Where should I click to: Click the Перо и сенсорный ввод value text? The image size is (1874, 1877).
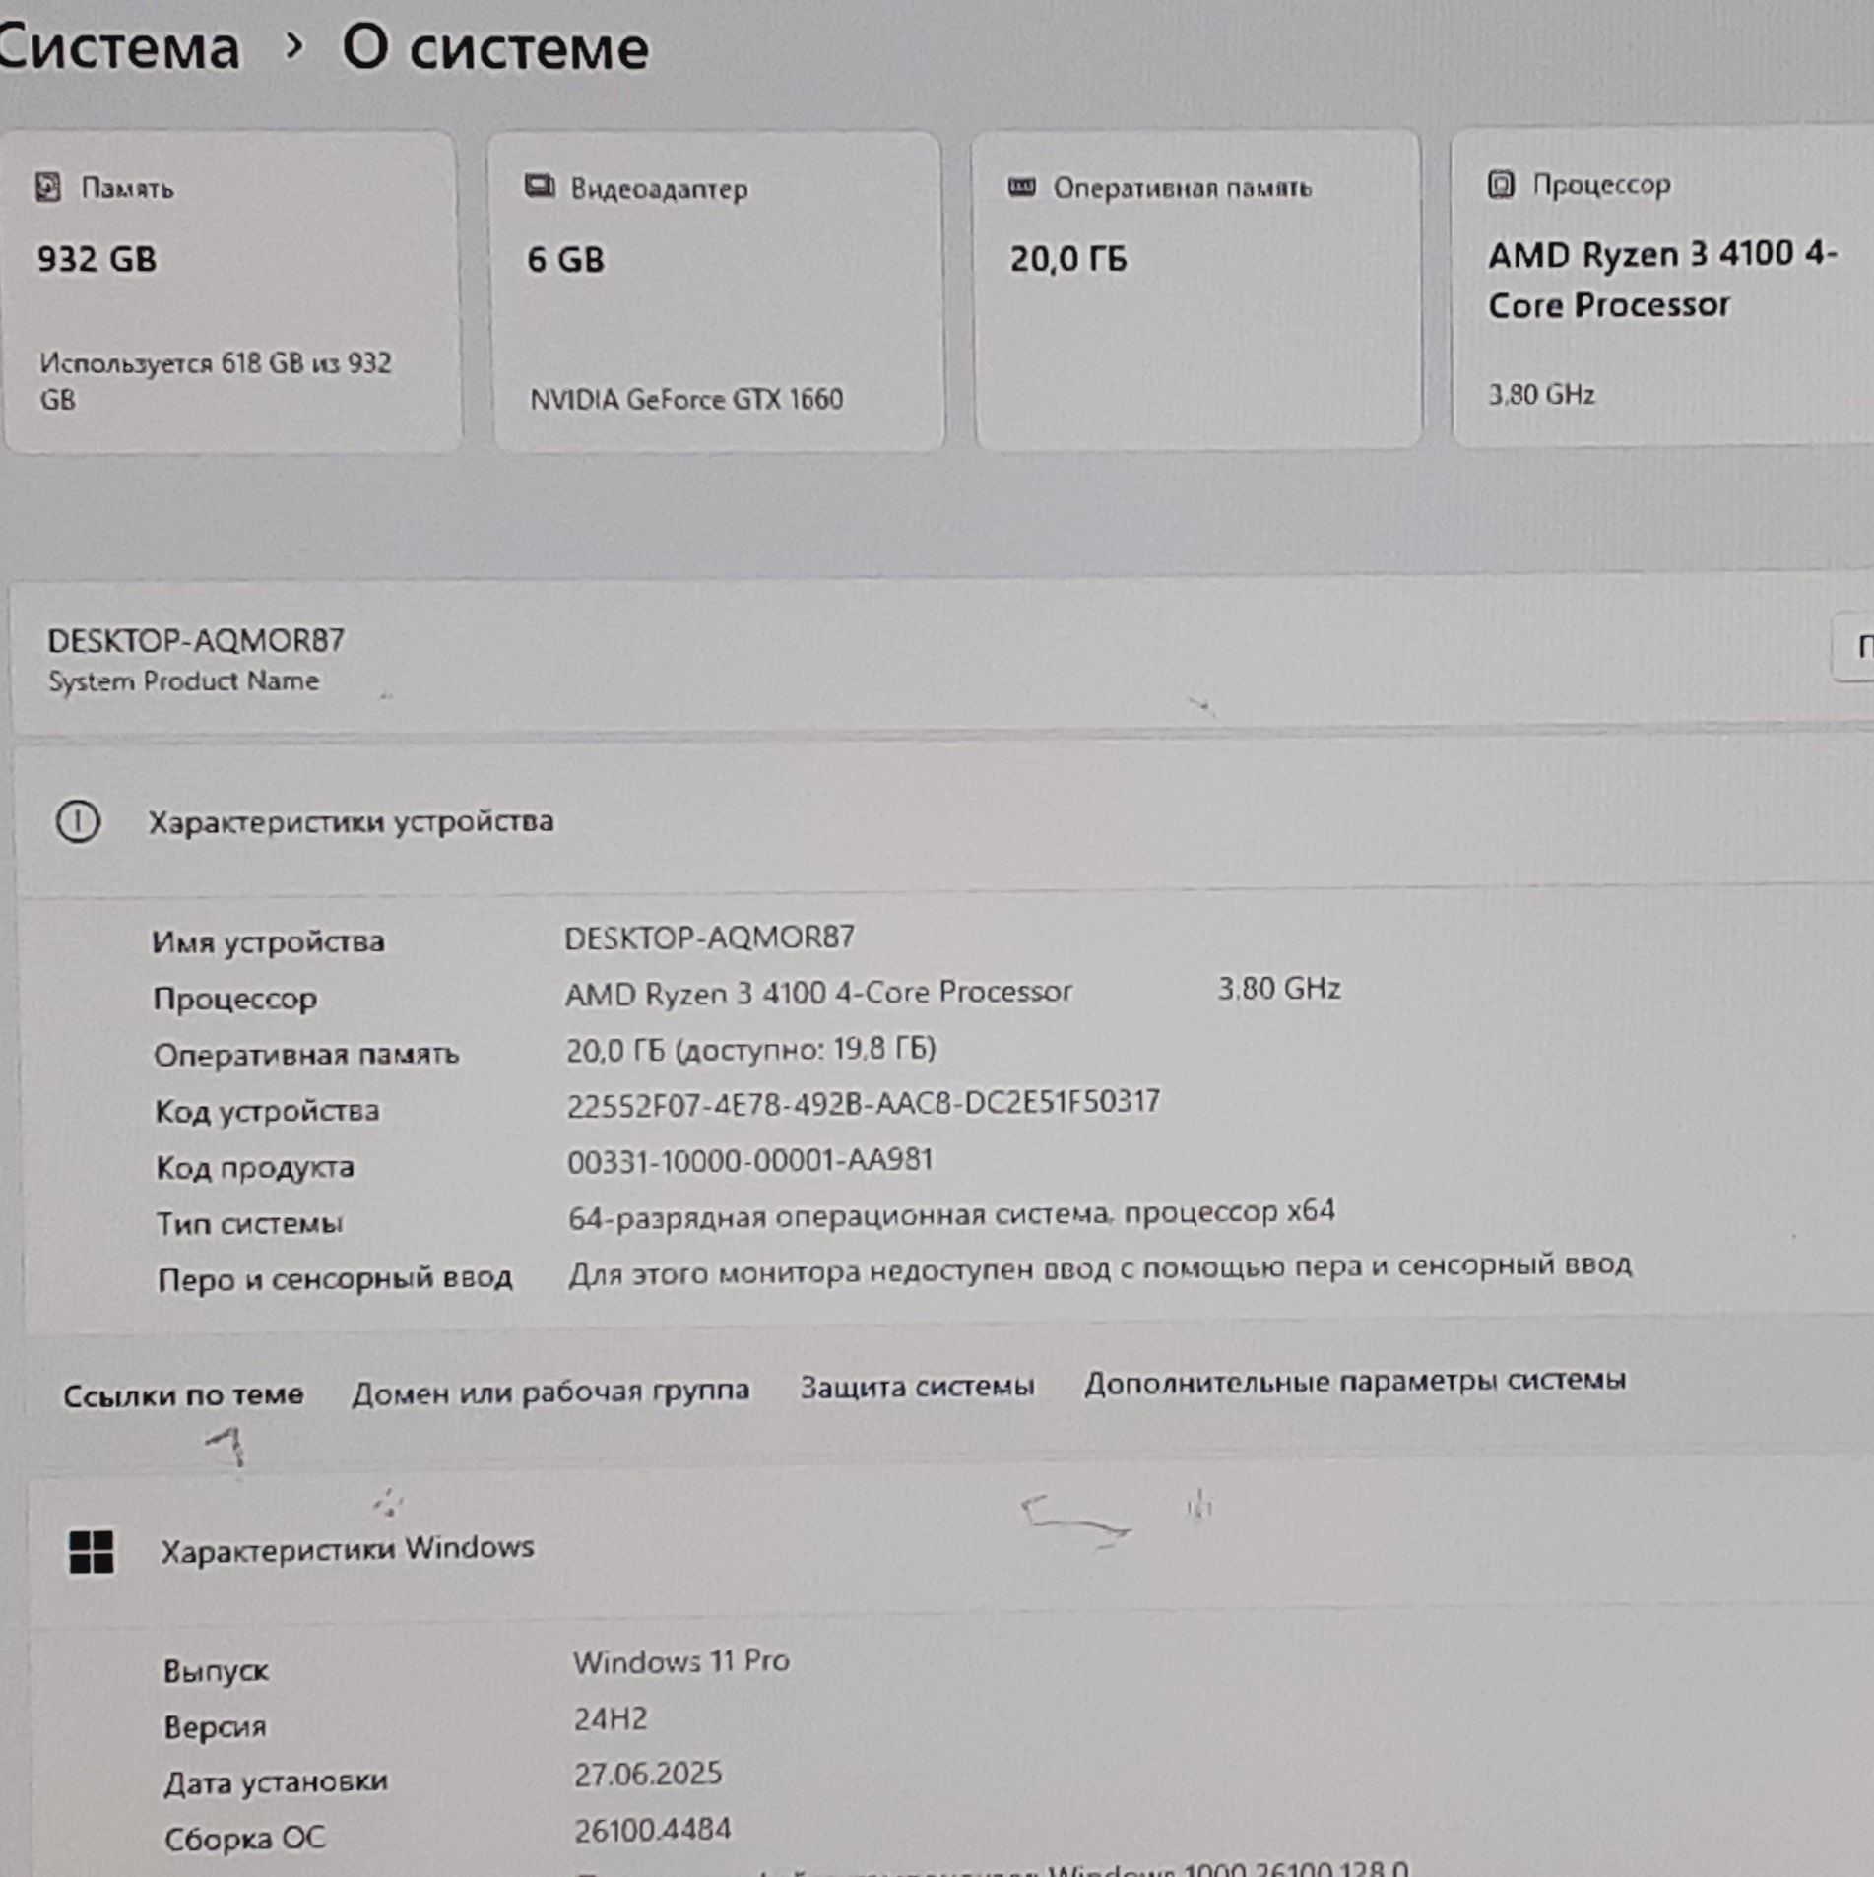click(x=1100, y=1267)
